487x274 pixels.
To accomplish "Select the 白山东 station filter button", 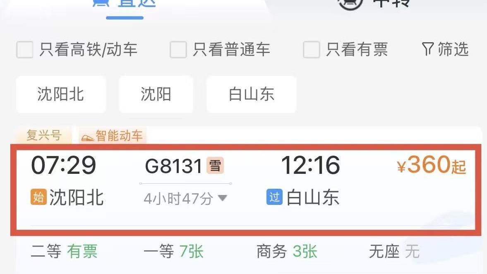I will pyautogui.click(x=251, y=94).
